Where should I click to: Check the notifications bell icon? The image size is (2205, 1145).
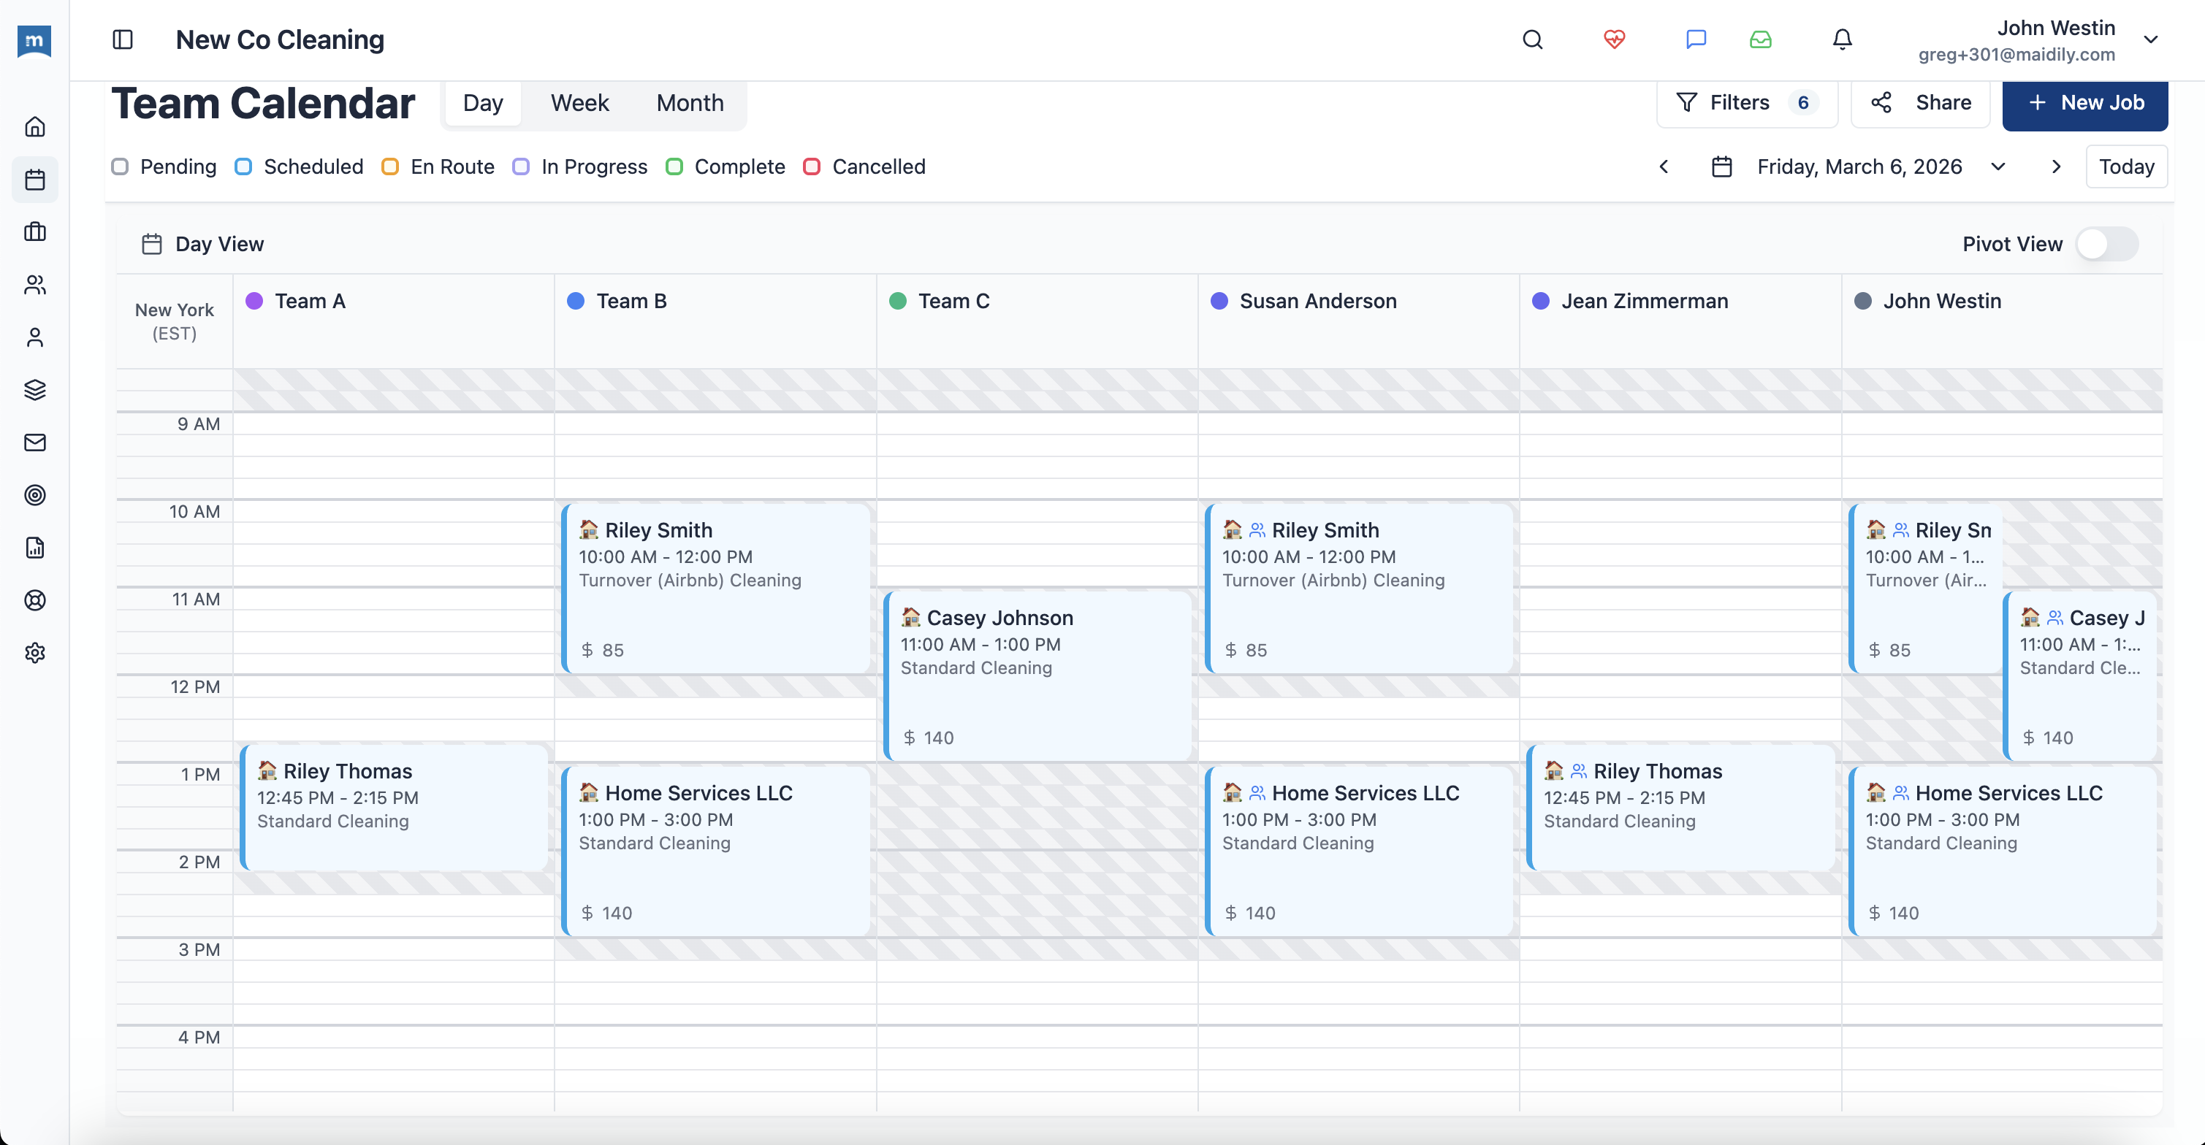(x=1841, y=39)
